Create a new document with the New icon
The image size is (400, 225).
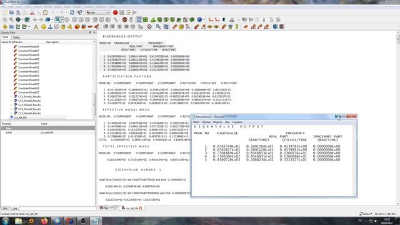pyautogui.click(x=5, y=12)
